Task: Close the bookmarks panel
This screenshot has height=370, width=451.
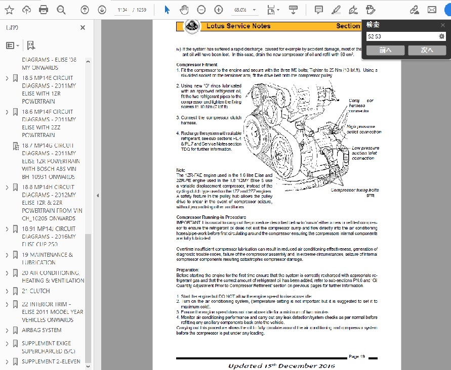Action: (x=83, y=28)
